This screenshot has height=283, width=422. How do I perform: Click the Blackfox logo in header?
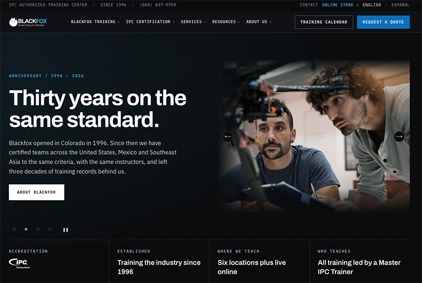point(28,22)
